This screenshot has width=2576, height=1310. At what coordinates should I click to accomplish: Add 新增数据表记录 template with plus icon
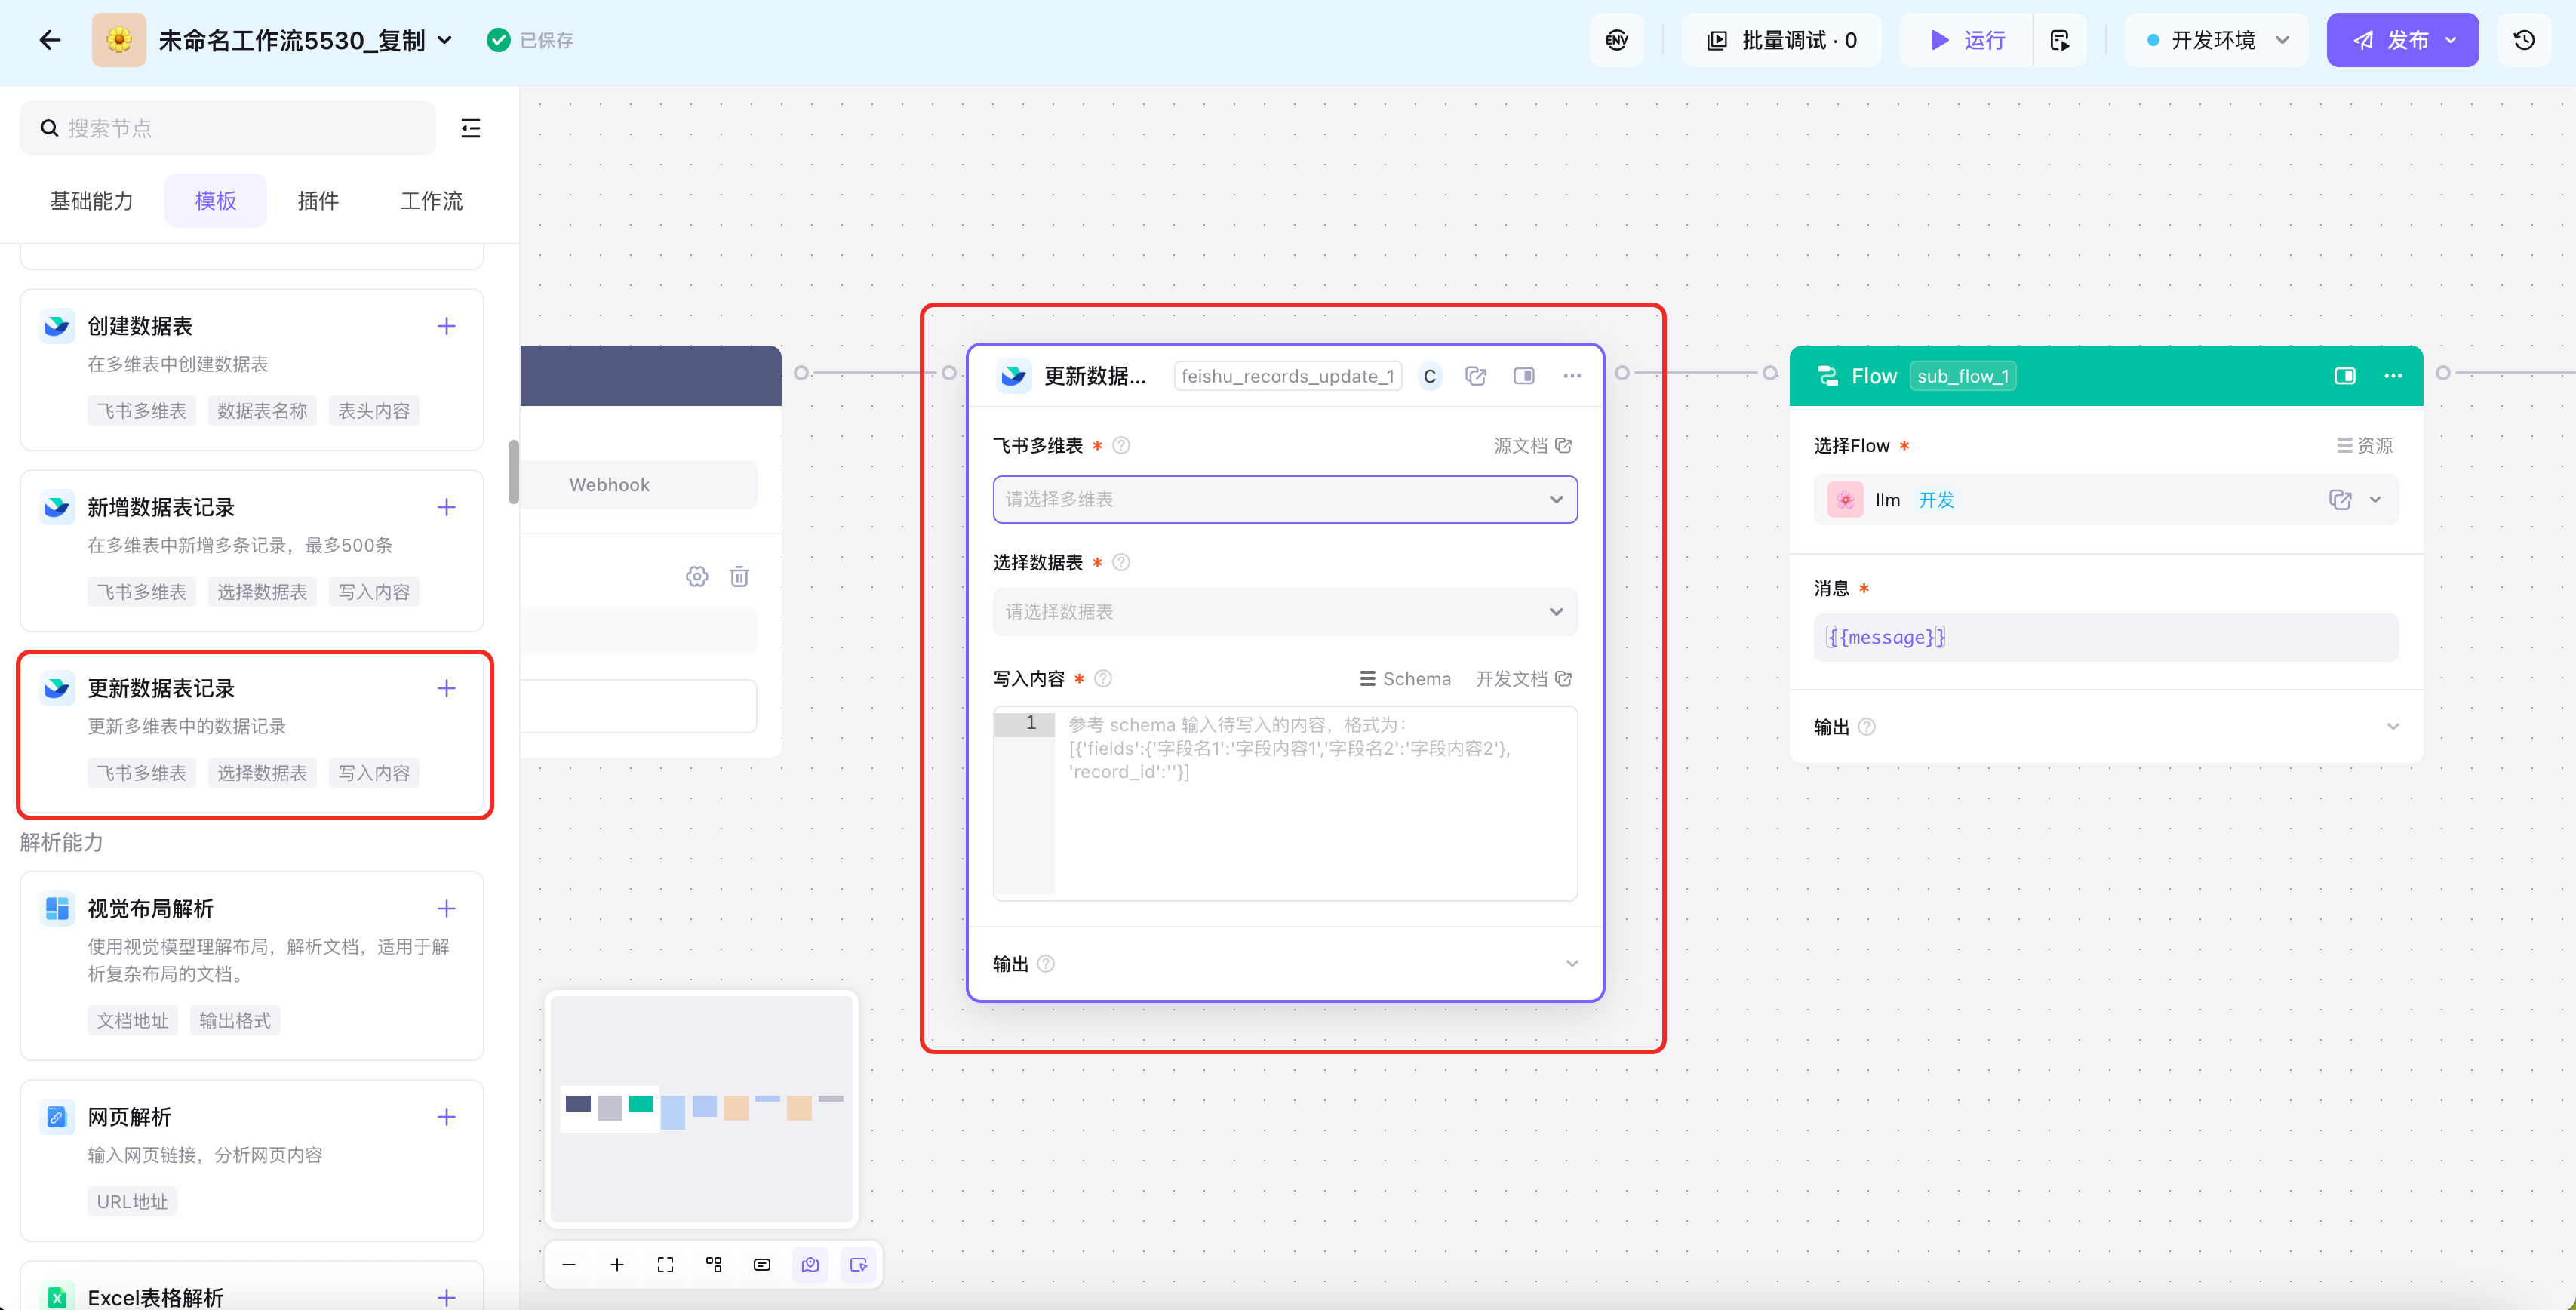(x=446, y=507)
